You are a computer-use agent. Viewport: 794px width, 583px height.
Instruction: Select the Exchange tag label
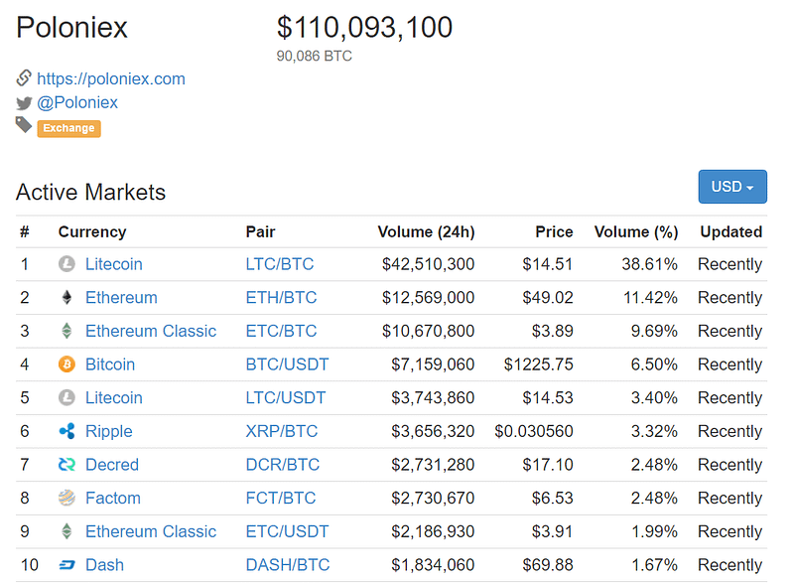[68, 128]
